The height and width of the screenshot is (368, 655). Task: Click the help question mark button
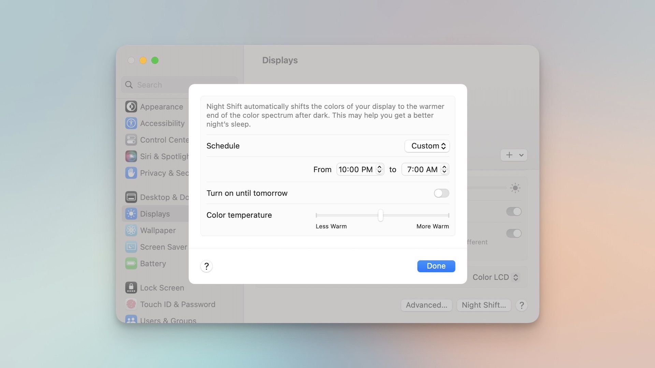tap(206, 265)
